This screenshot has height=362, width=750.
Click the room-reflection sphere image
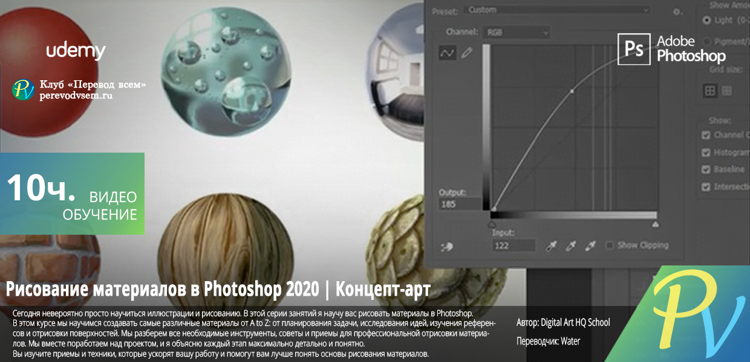coord(394,72)
